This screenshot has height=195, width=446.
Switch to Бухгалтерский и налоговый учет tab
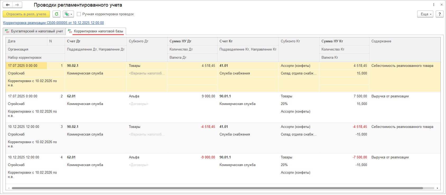[x=34, y=31]
